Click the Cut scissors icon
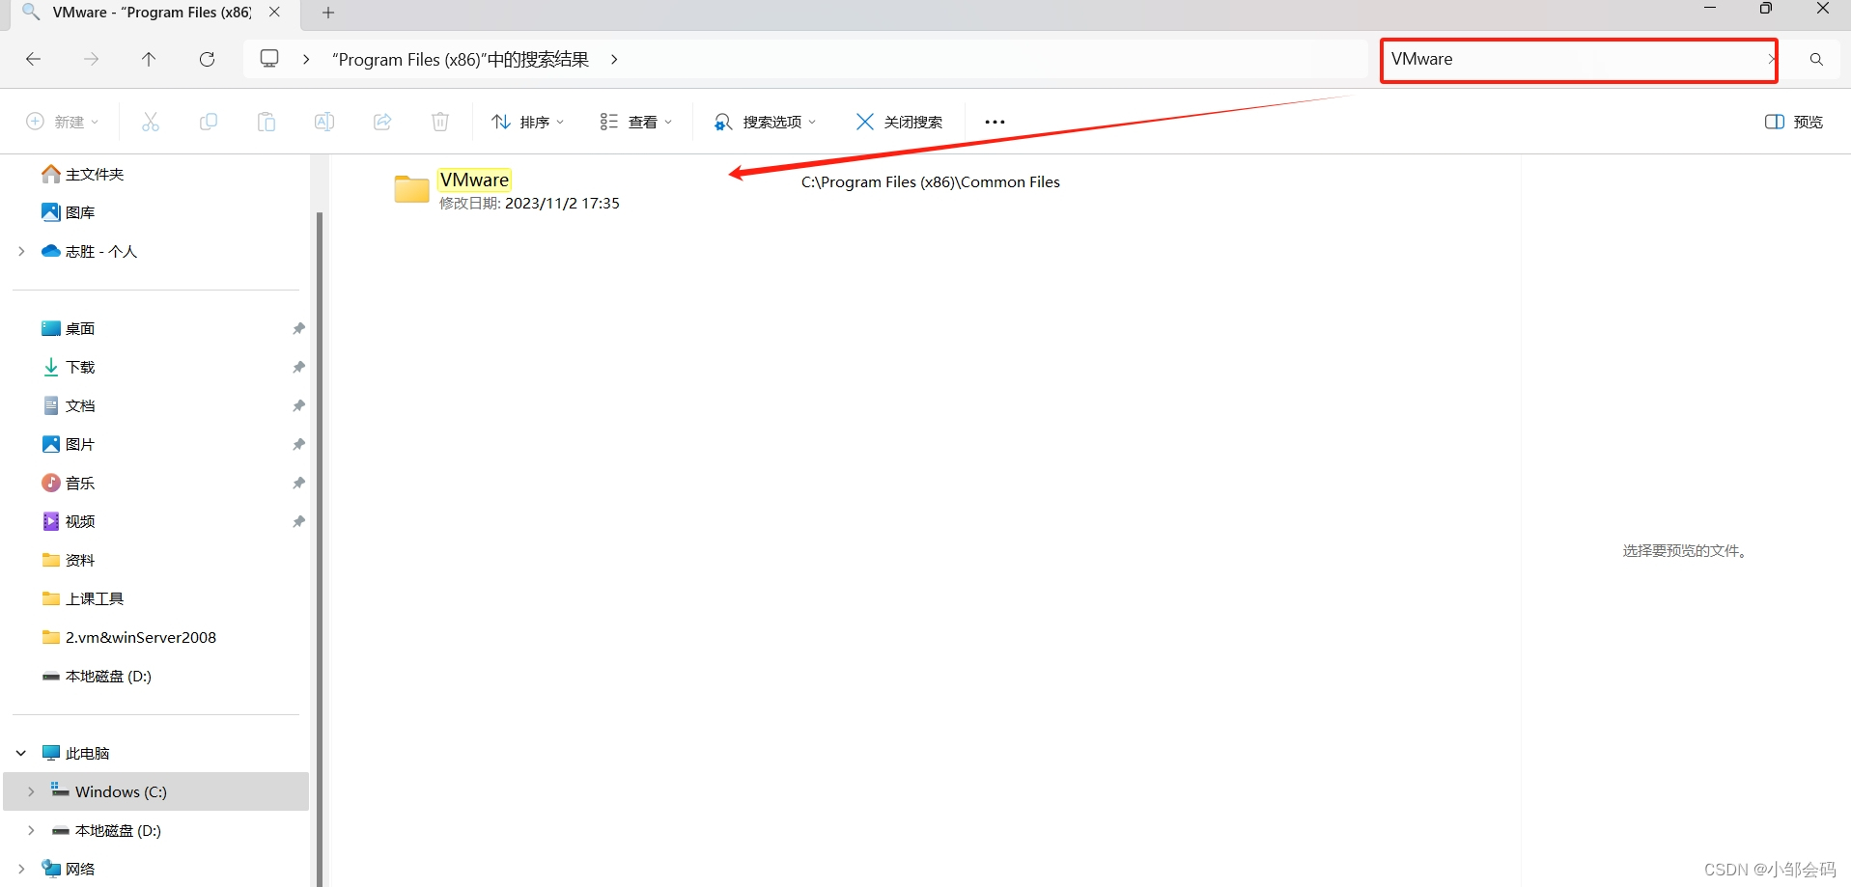This screenshot has height=887, width=1851. [150, 122]
